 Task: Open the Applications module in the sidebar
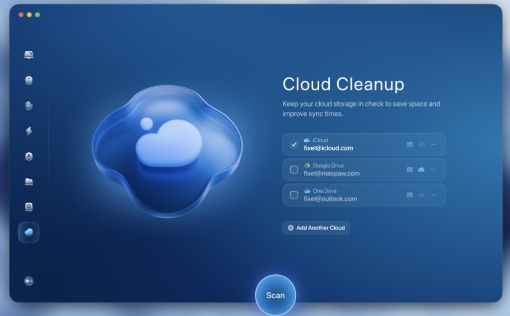(29, 156)
